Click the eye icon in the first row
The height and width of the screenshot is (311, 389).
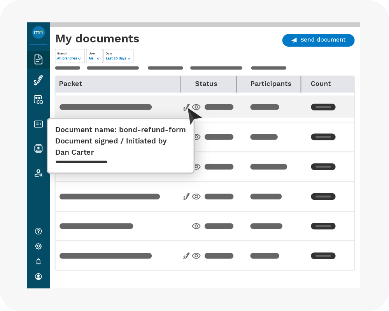click(196, 107)
